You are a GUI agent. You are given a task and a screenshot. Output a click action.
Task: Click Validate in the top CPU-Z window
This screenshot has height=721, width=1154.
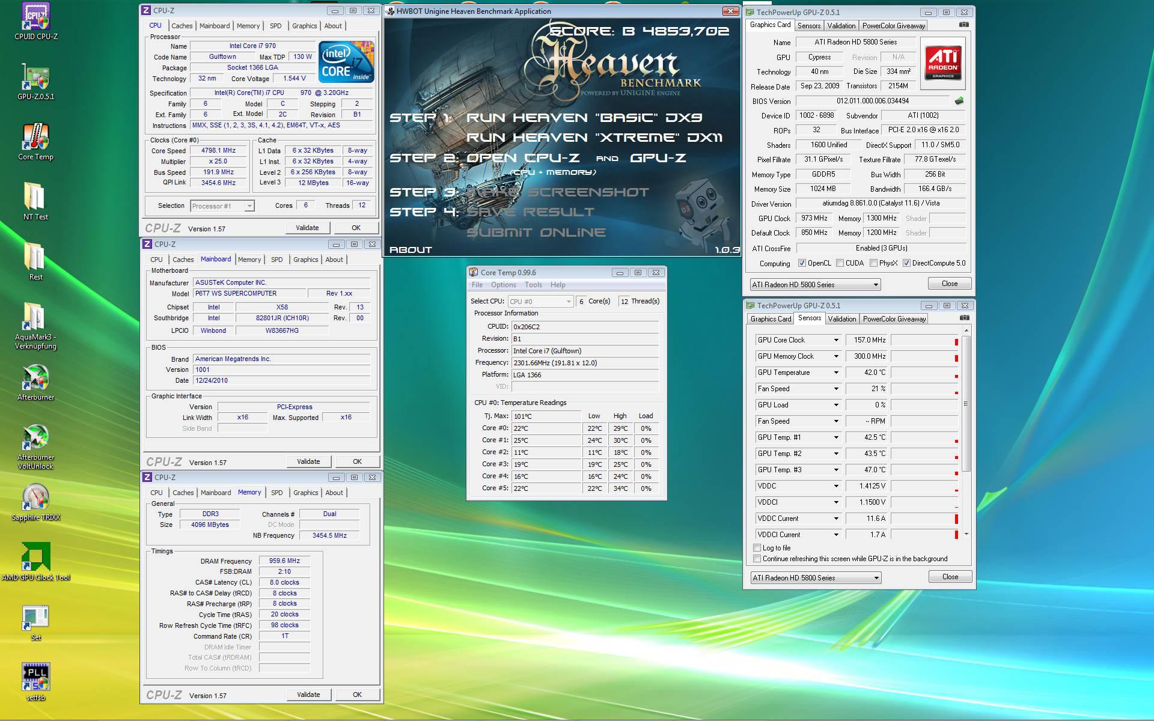(307, 228)
